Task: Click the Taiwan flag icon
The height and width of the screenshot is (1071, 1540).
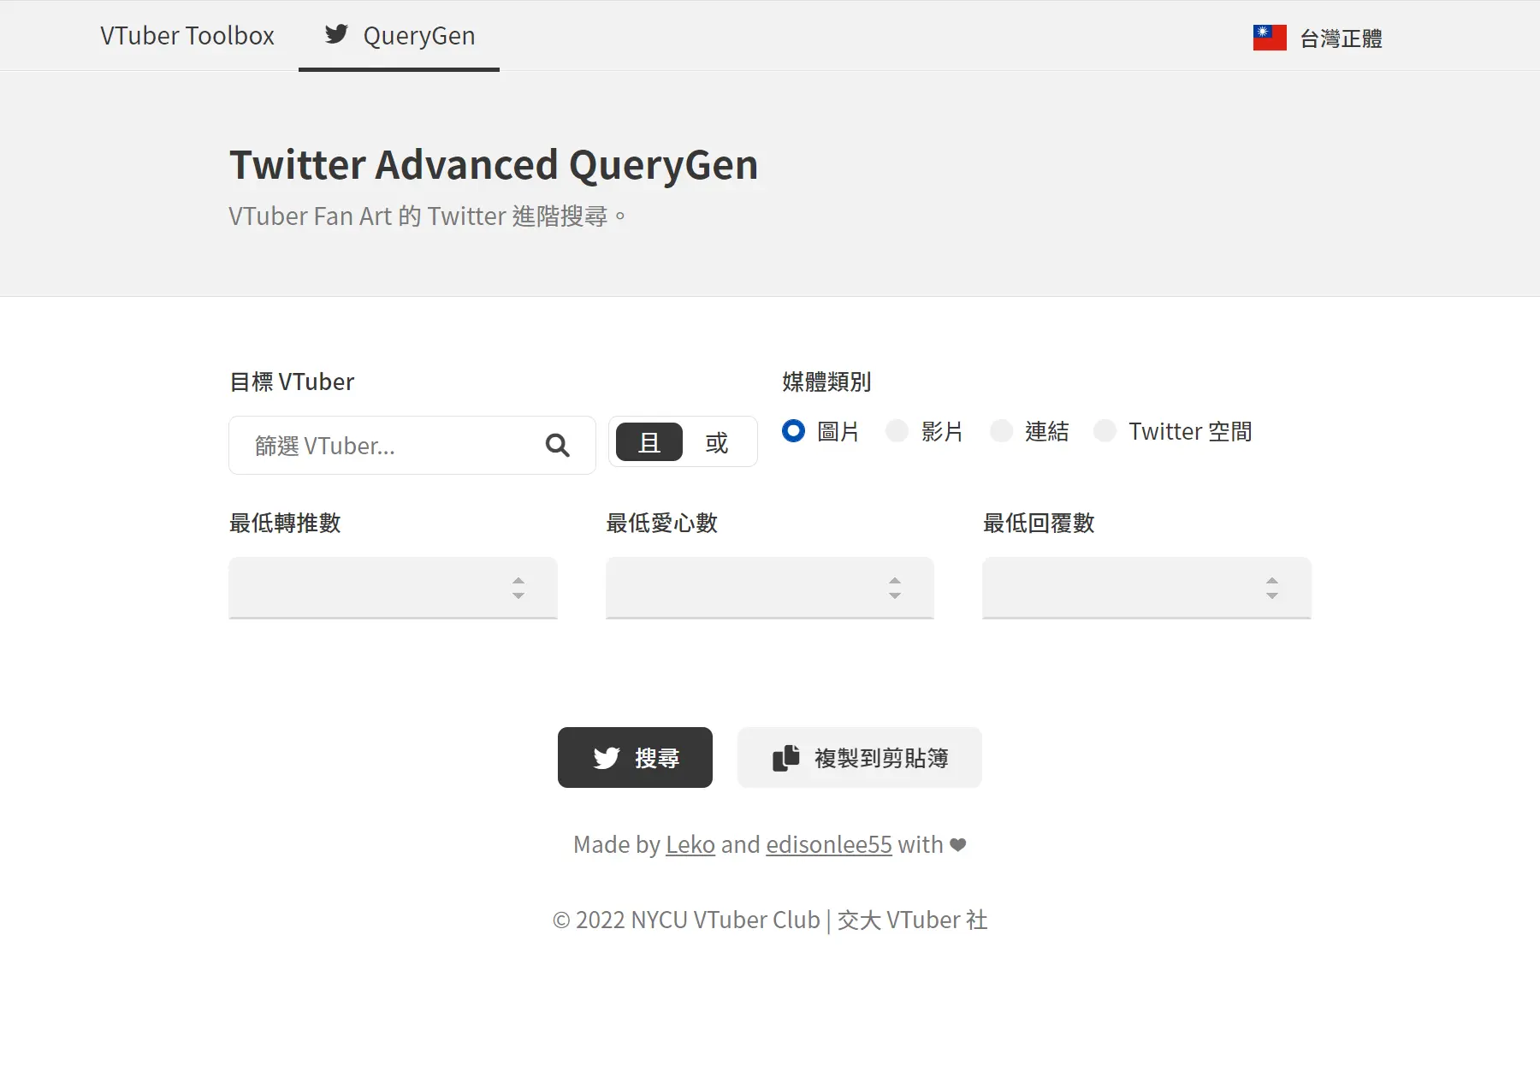Action: (1270, 38)
